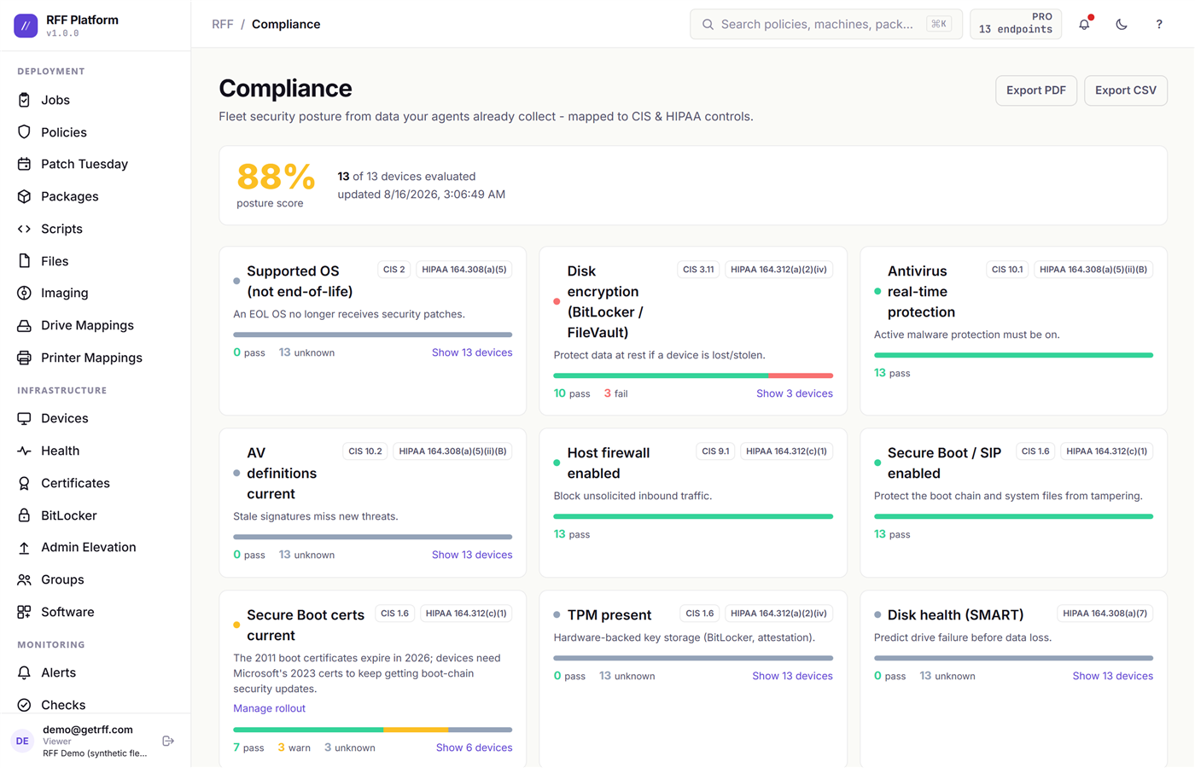Click the PRO 13 endpoints badge

[1016, 24]
